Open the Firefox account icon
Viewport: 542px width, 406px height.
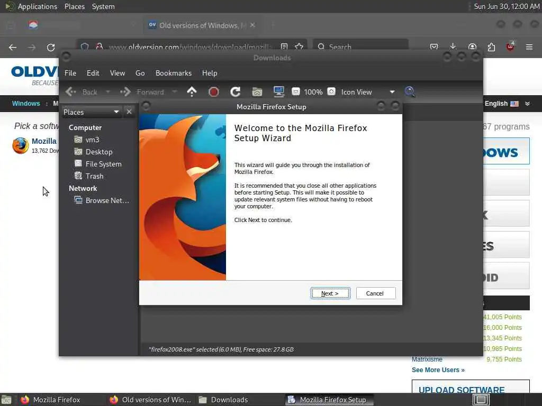click(x=472, y=47)
